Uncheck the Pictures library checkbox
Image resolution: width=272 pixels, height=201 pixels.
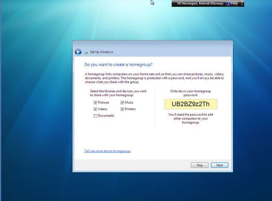point(95,102)
